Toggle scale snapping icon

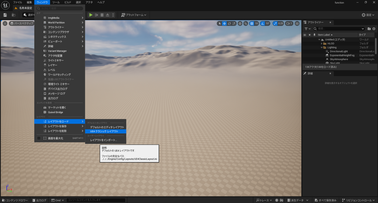275,23
